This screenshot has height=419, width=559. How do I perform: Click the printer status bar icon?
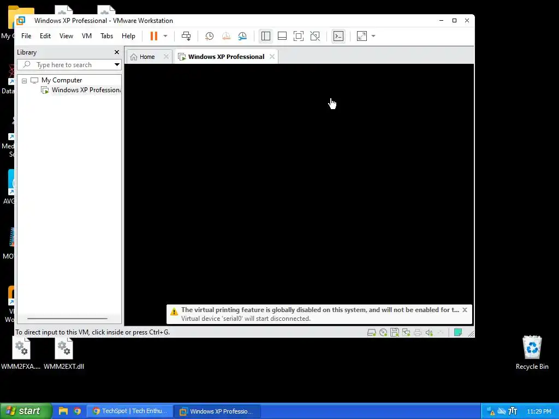click(418, 332)
